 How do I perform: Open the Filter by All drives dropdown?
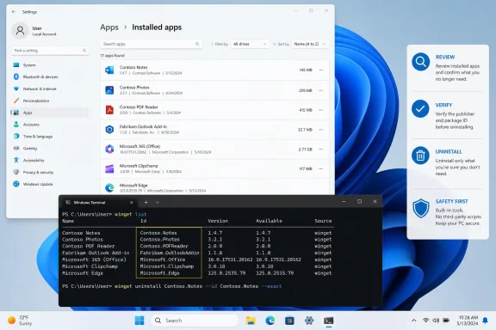tap(250, 44)
